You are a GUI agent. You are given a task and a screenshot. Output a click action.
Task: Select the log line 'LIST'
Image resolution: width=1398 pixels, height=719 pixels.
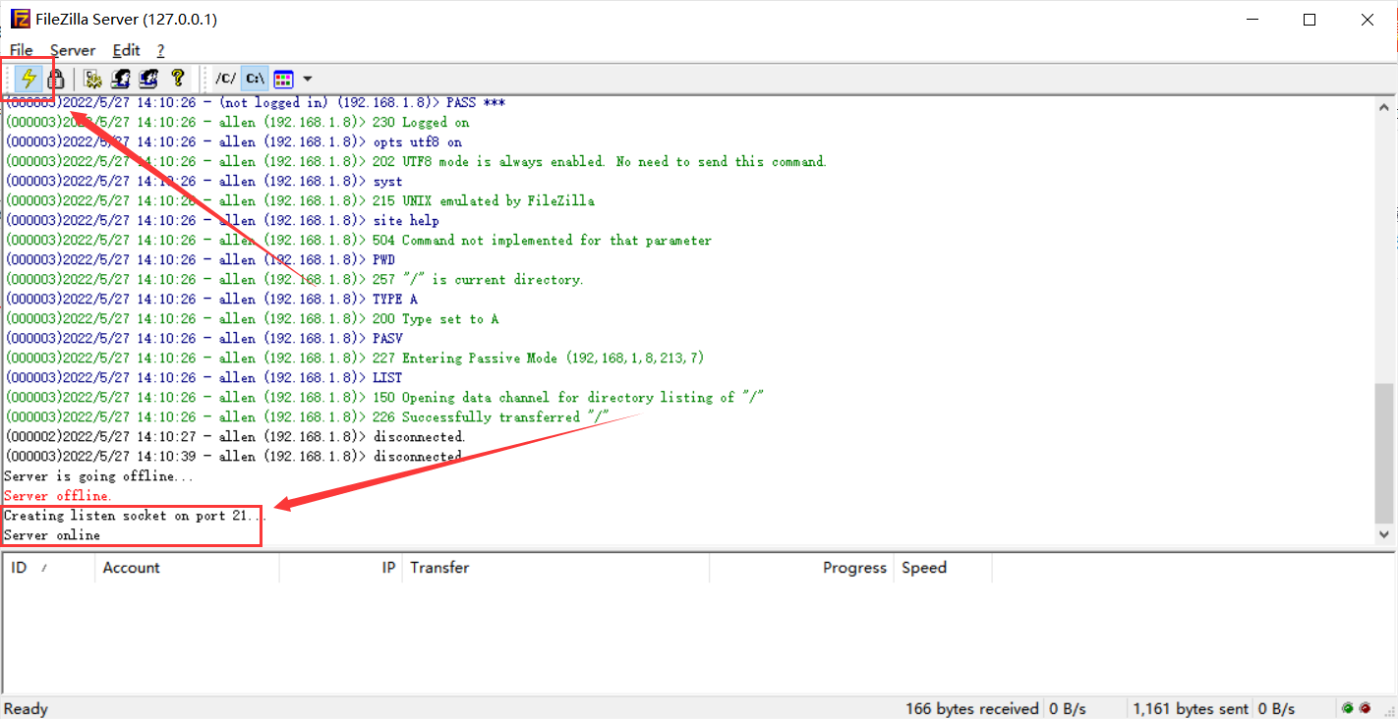click(204, 377)
